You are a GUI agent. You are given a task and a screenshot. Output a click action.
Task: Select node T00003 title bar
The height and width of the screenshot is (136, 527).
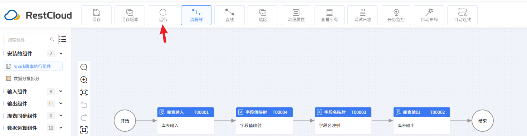click(343, 112)
